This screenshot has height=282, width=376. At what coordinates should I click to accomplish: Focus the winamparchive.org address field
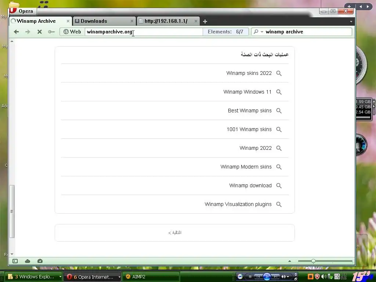point(144,32)
